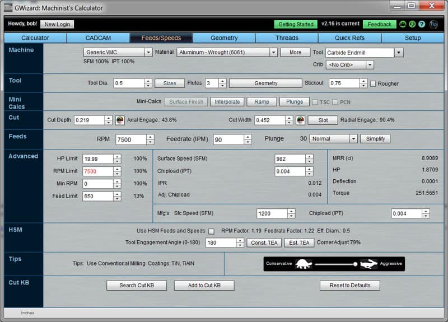
Task: Enable the TSC checkbox
Action: click(315, 102)
